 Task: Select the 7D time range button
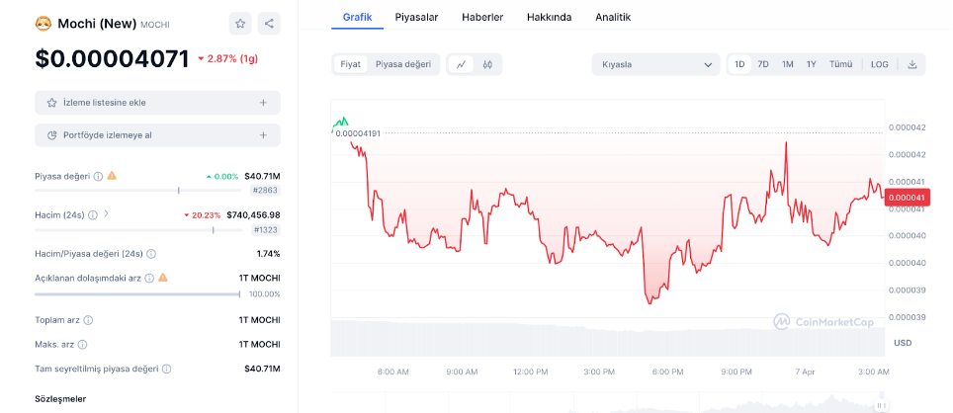coord(763,64)
